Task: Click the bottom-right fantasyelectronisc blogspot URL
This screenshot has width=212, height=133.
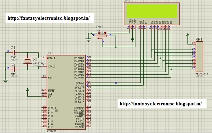Action: 161,104
